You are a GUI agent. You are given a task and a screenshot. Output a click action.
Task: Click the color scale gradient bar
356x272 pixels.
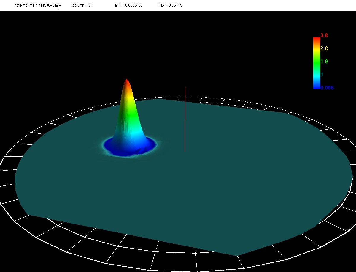[x=317, y=63]
